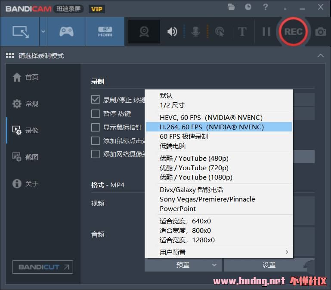Screen dimensions: 331x290
Task: Click the mode selection grid icon
Action: coord(10,56)
